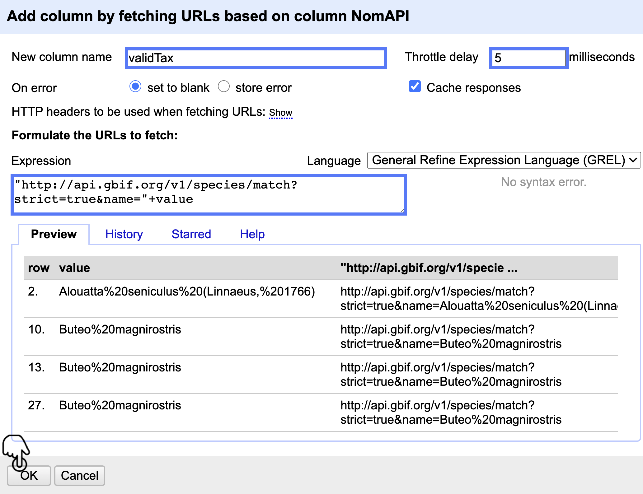Open the Help tab
Viewport: 643px width, 494px height.
tap(252, 234)
